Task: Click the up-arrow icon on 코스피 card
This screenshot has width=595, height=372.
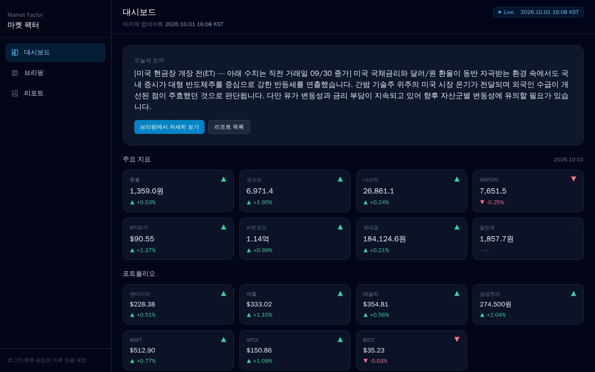Action: tap(340, 179)
